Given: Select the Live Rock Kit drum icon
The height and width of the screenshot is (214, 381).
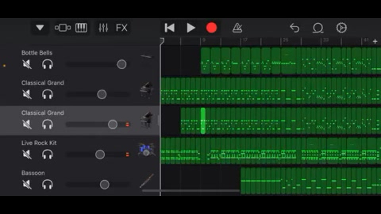Looking at the screenshot, I should (x=146, y=149).
